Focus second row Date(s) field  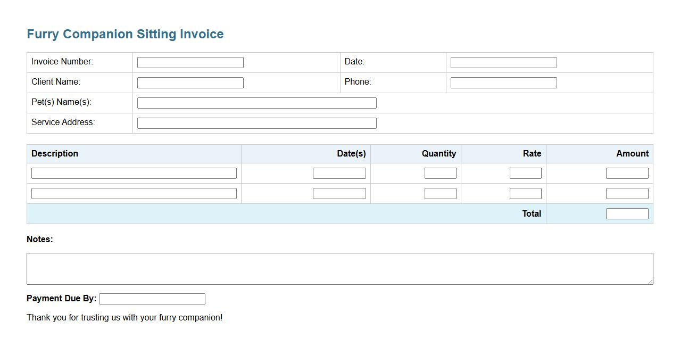[339, 194]
